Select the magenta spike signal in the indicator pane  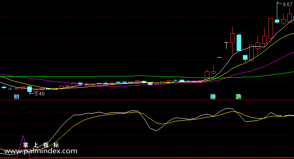click(x=23, y=146)
